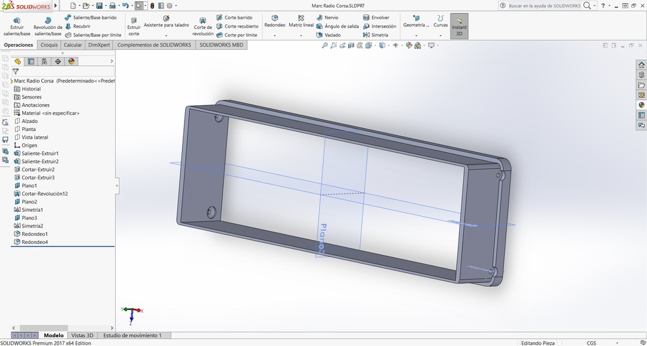Select Cortar-Revolución12 in feature tree
Image resolution: width=647 pixels, height=346 pixels.
pos(44,193)
